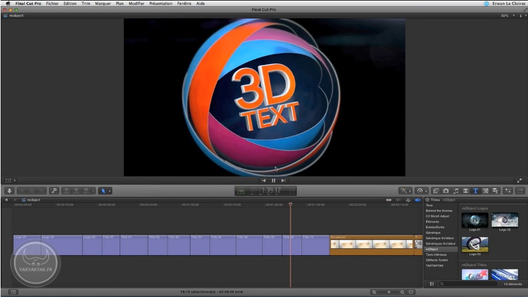The width and height of the screenshot is (528, 297).
Task: Open the Présentation menu
Action: [x=160, y=3]
